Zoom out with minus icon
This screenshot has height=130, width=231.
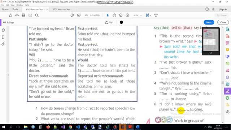[x=121, y=15]
